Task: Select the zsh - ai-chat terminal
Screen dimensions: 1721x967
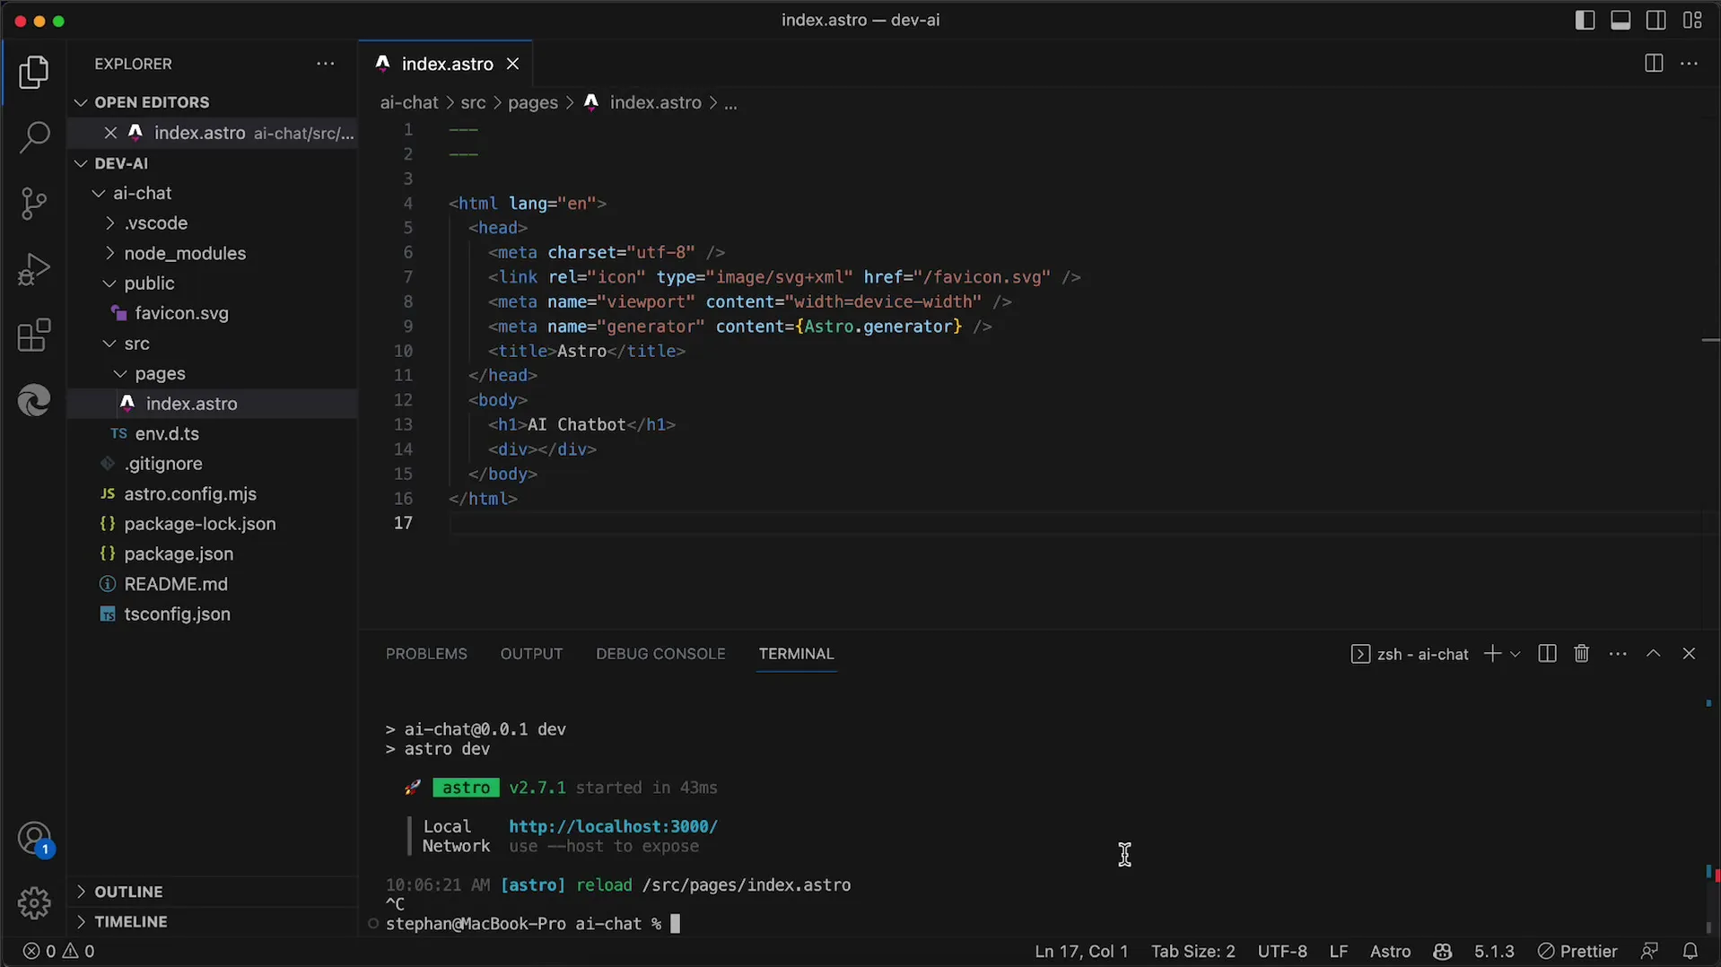Action: [x=1410, y=654]
